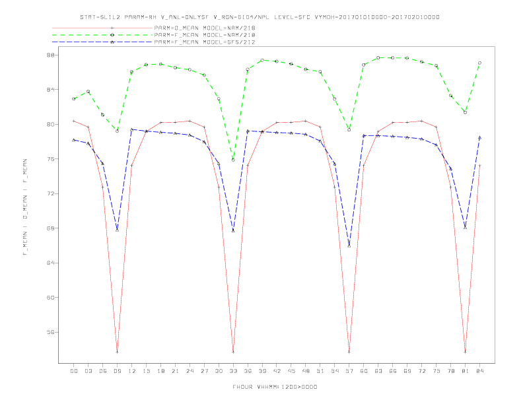Click the x-axis tick label 45
Image resolution: width=523 pixels, height=404 pixels.
(291, 371)
